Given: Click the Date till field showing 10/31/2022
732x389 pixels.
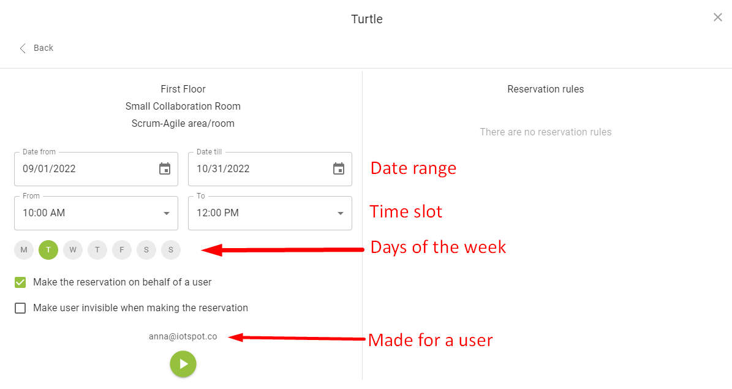Looking at the screenshot, I should [x=270, y=169].
